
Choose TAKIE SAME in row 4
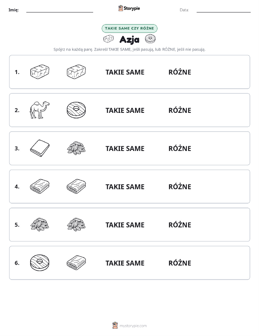[x=125, y=187]
